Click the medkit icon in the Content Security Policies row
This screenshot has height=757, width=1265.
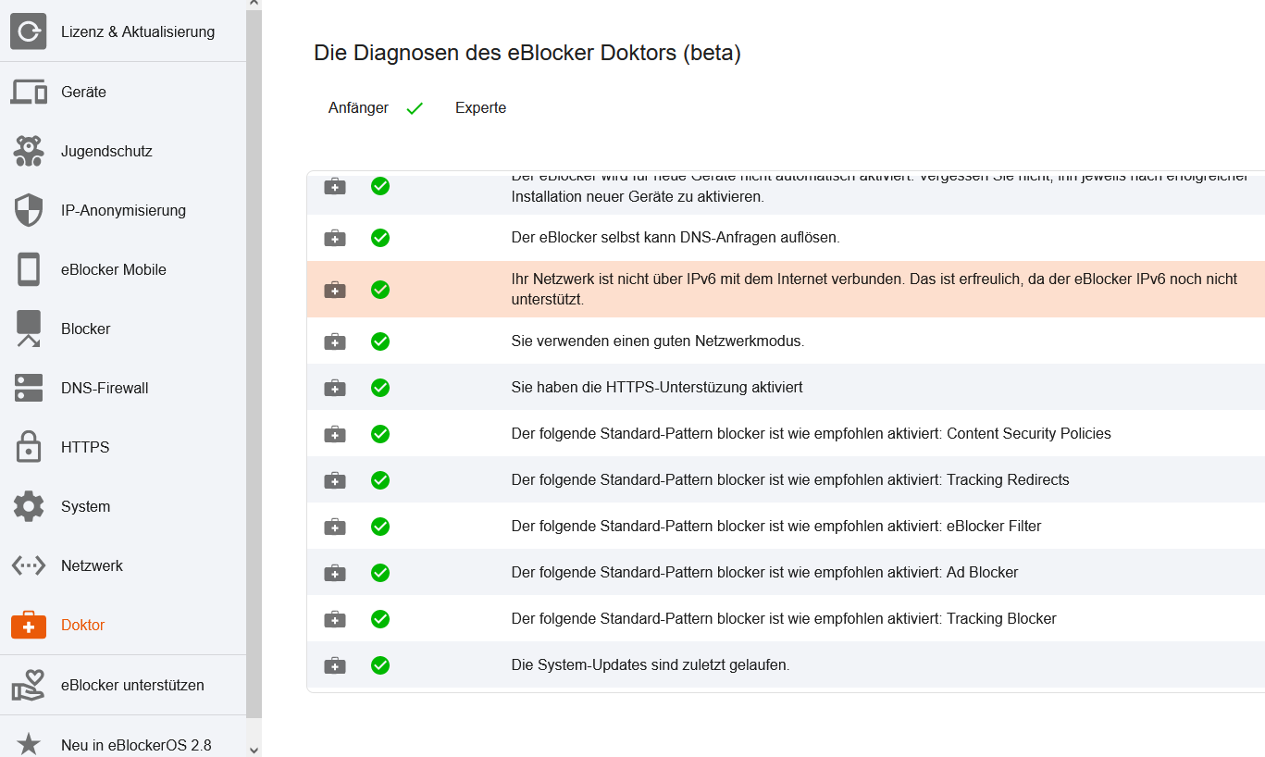[335, 434]
